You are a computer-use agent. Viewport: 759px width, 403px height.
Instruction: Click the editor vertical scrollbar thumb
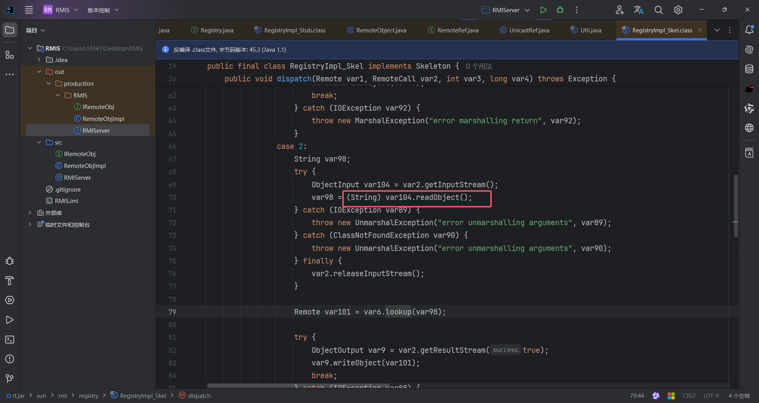[736, 205]
